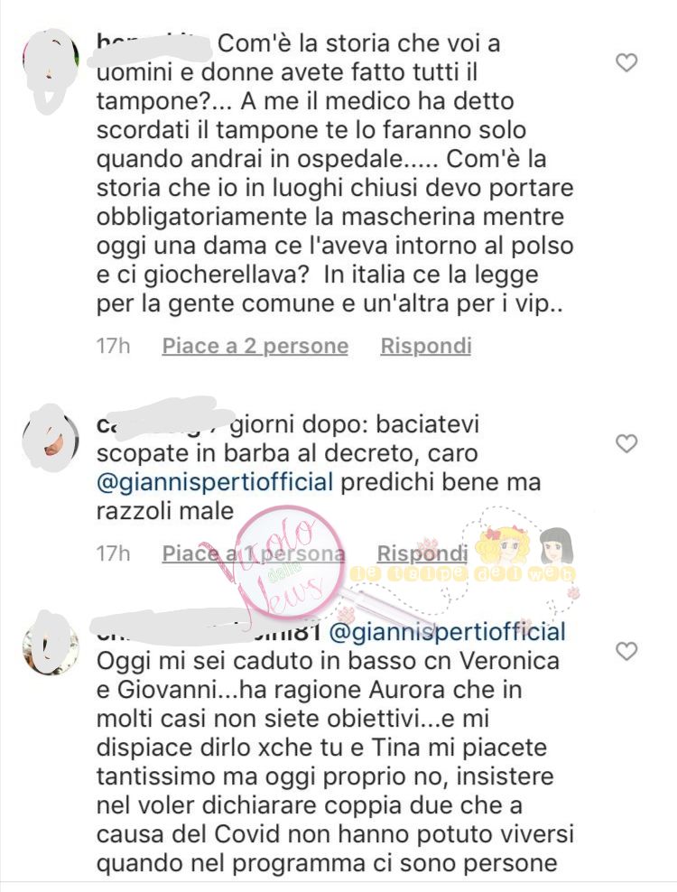Click Rispondi under the 'razzoli male' comment
Image resolution: width=677 pixels, height=892 pixels.
point(422,553)
